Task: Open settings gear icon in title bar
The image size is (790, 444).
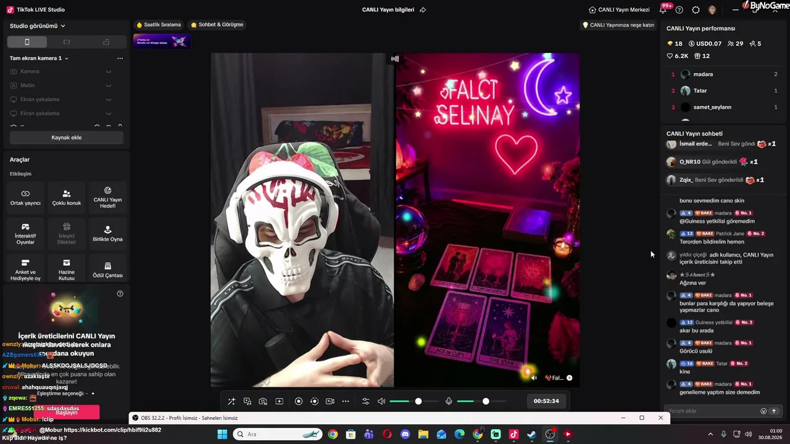Action: [696, 10]
